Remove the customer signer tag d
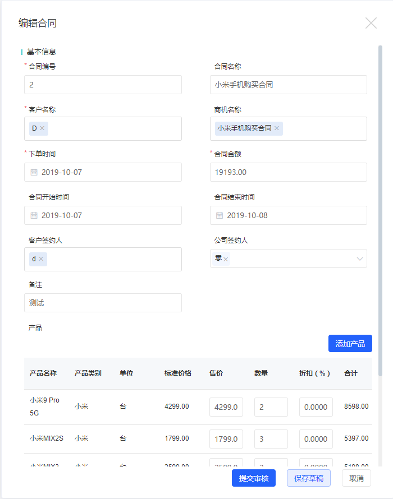 coord(41,259)
